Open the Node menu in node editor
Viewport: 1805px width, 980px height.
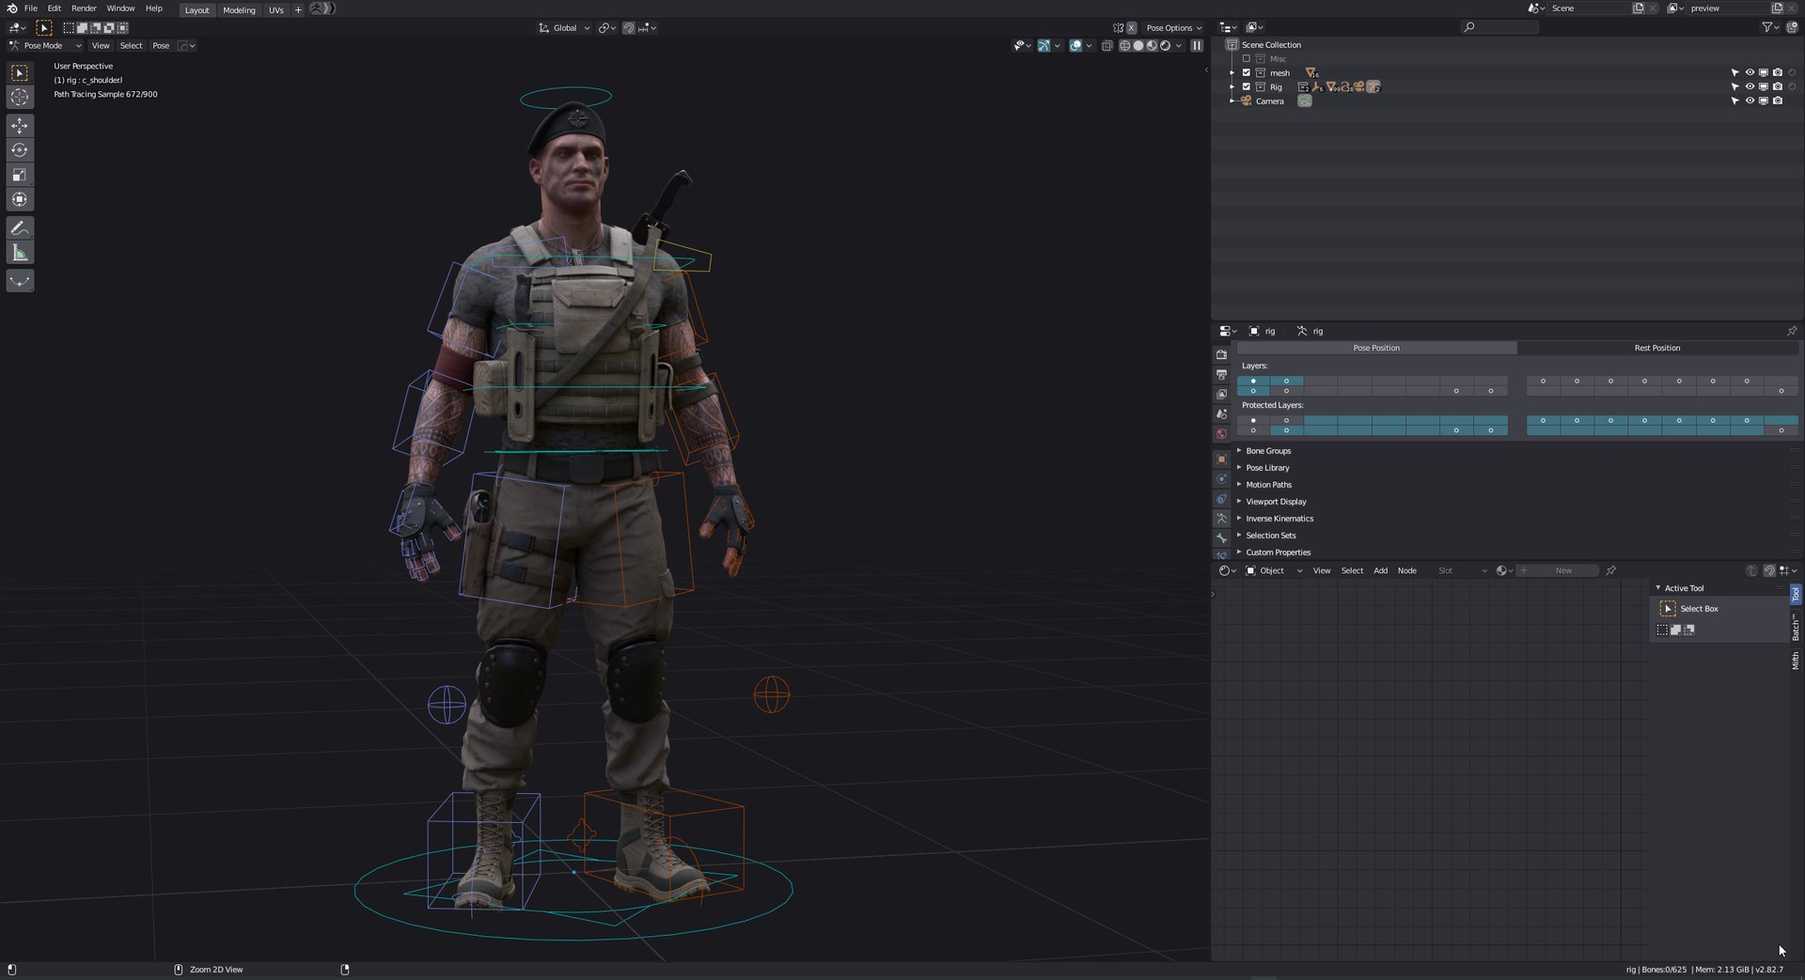pyautogui.click(x=1406, y=570)
